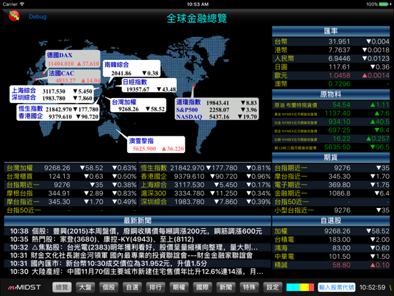The width and height of the screenshot is (394, 296).
Task: Tap 恆生指數 in the map callout
Action: point(31,109)
